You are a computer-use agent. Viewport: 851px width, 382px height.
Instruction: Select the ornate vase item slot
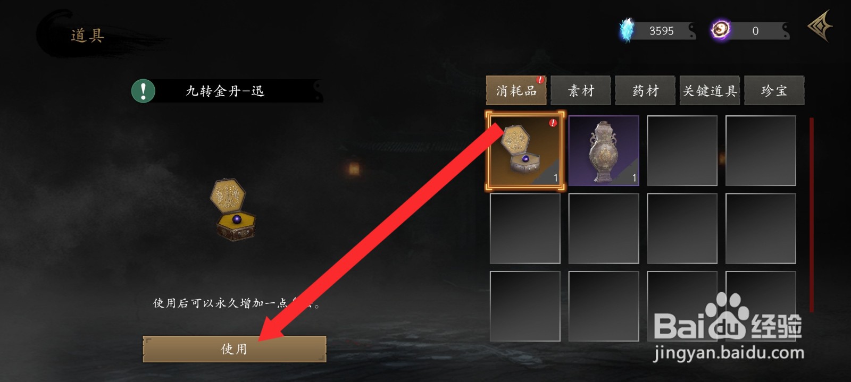click(604, 151)
